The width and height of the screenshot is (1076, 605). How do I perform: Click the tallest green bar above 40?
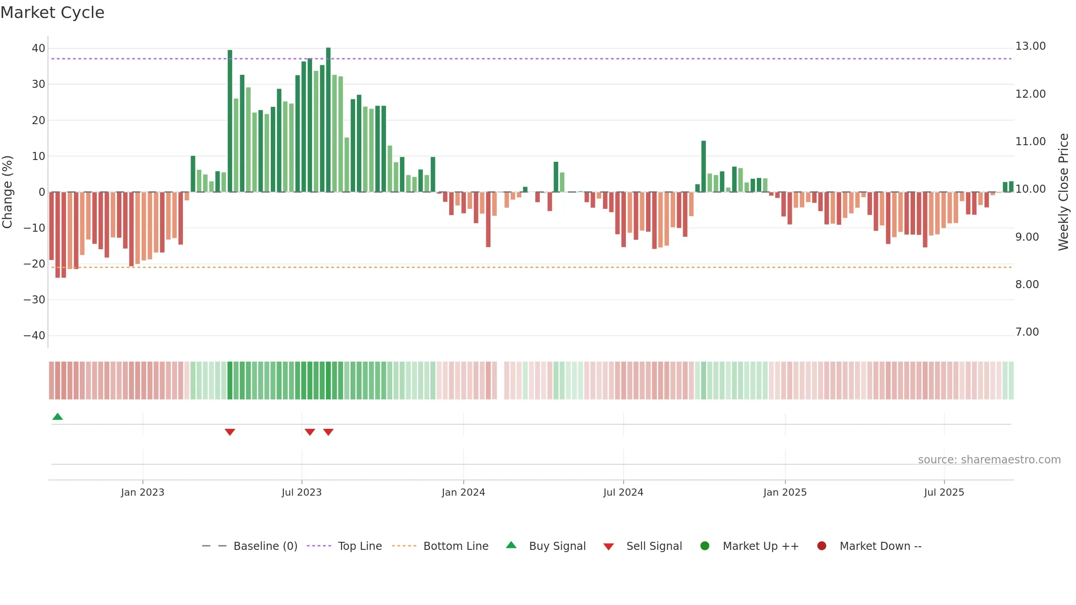point(328,120)
